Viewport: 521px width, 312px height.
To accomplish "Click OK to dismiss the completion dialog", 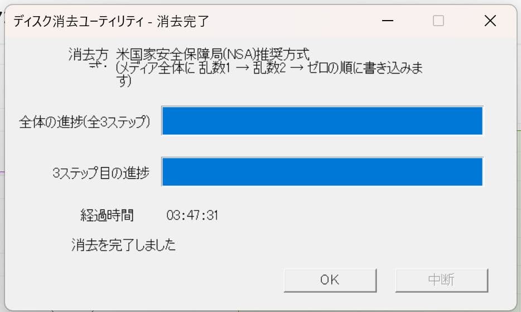I will tap(330, 280).
